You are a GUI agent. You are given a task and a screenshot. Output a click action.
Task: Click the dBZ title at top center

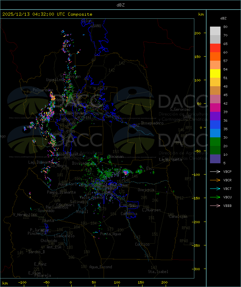(121, 5)
